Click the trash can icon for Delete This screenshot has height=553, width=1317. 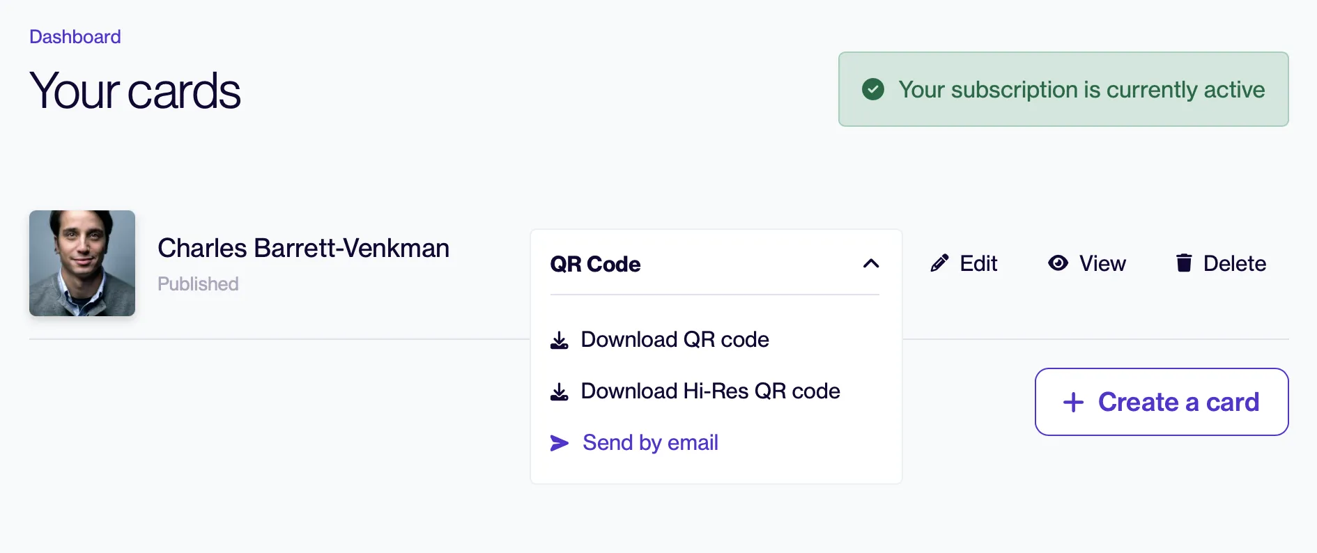(x=1184, y=263)
